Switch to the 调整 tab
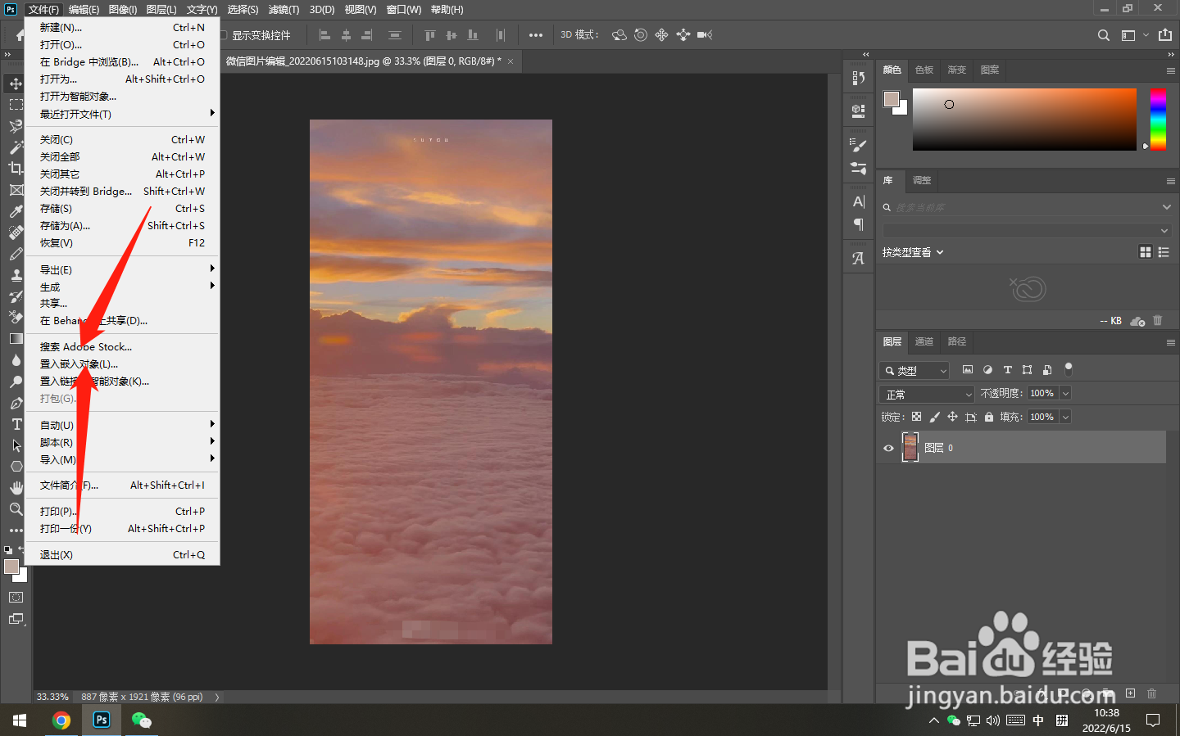This screenshot has width=1180, height=736. tap(922, 180)
